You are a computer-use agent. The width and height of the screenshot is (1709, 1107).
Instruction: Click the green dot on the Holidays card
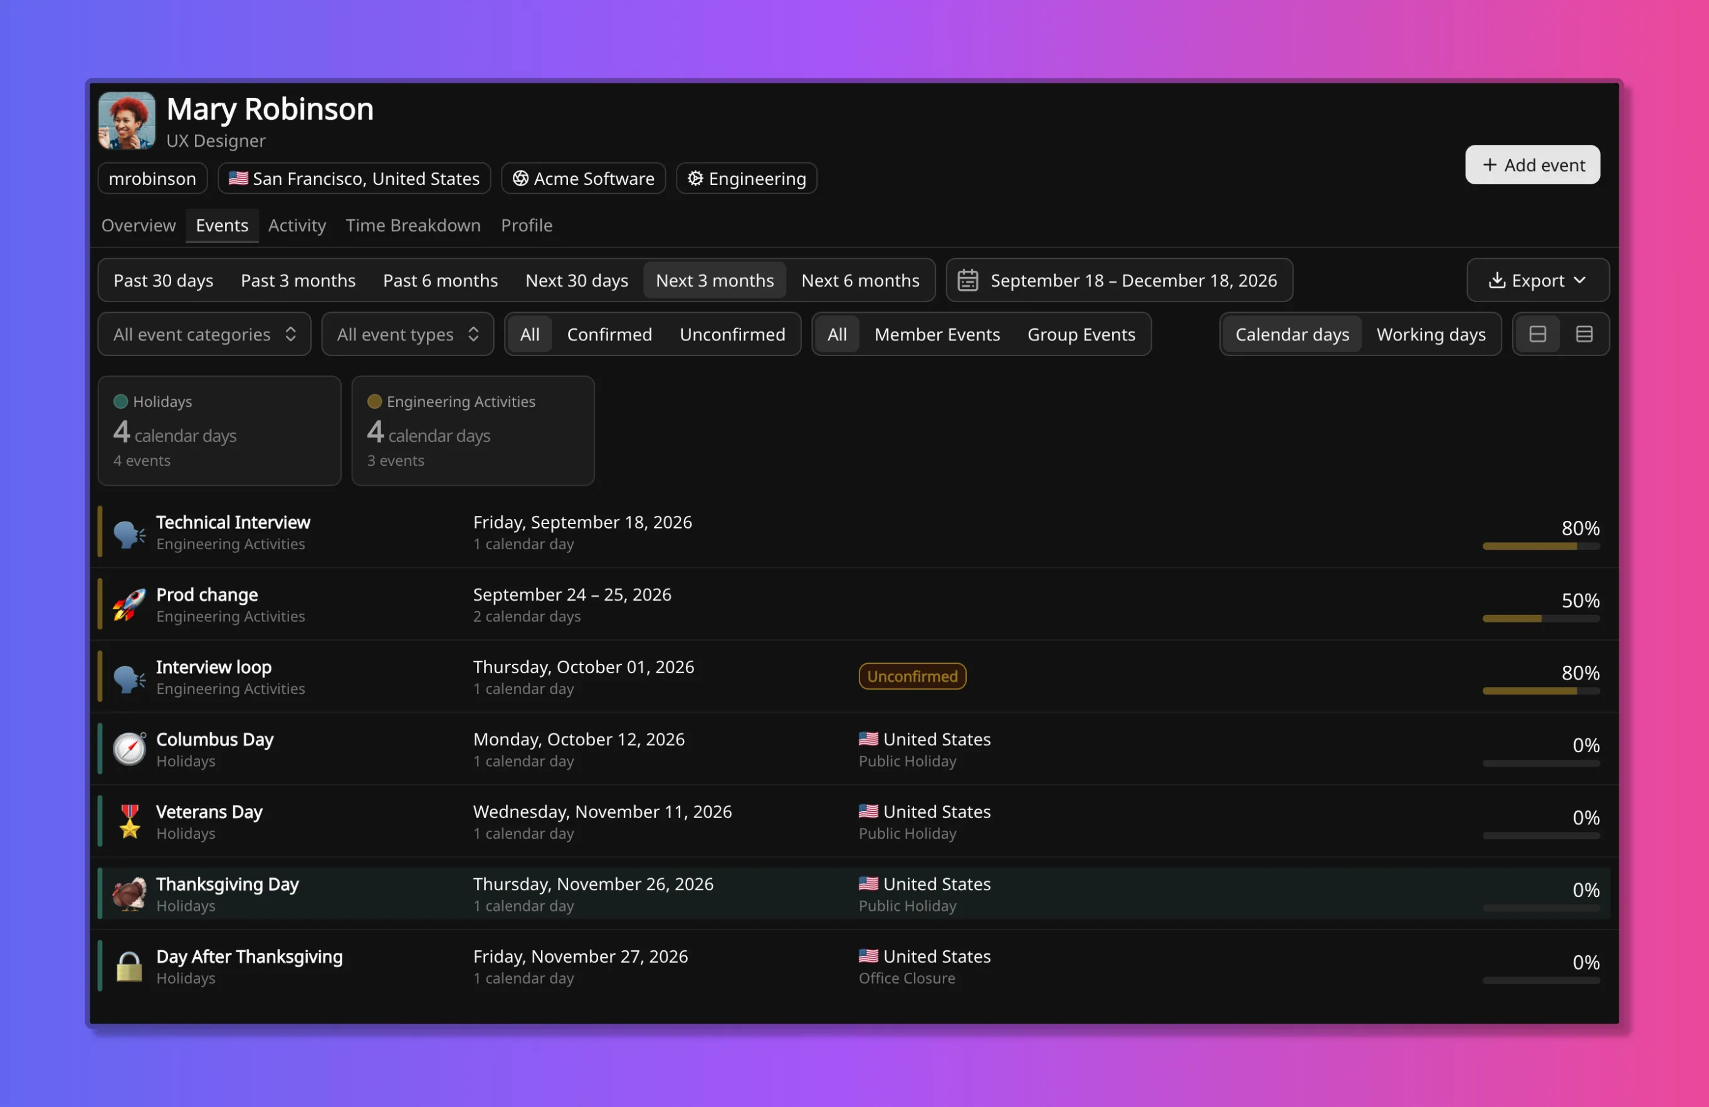120,401
